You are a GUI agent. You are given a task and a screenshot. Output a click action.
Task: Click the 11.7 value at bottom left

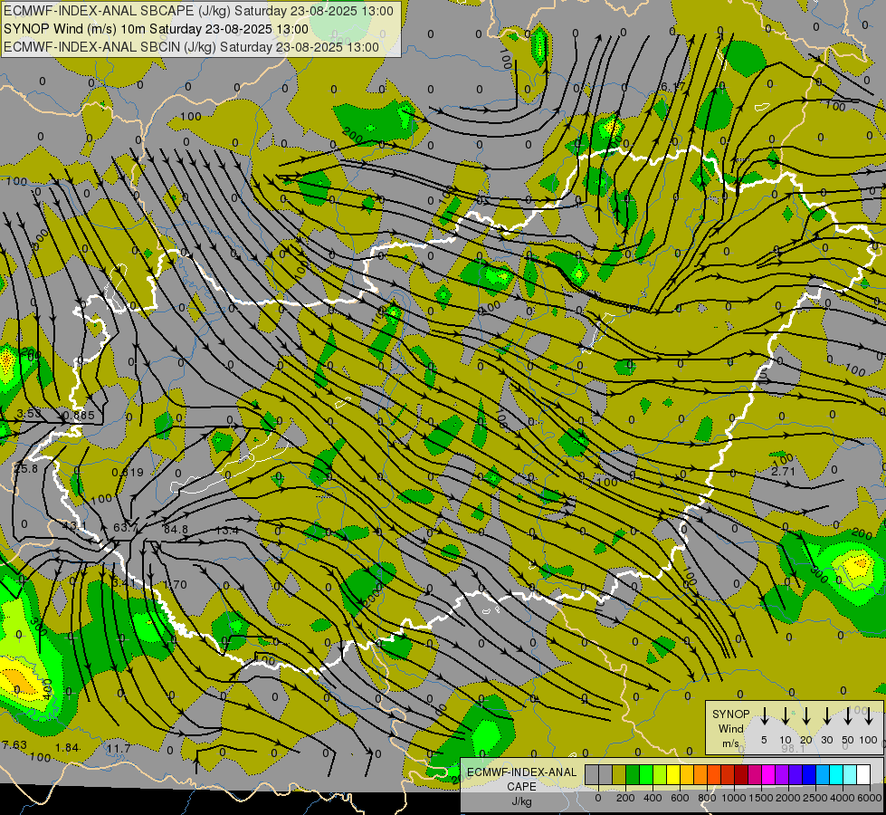pyautogui.click(x=119, y=748)
